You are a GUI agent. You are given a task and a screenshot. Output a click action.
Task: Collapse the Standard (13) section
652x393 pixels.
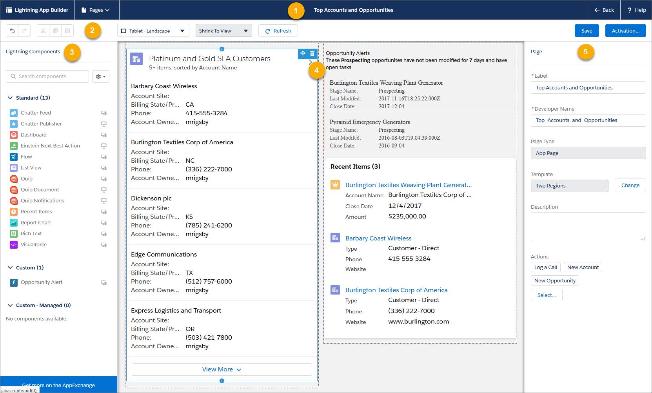point(10,98)
